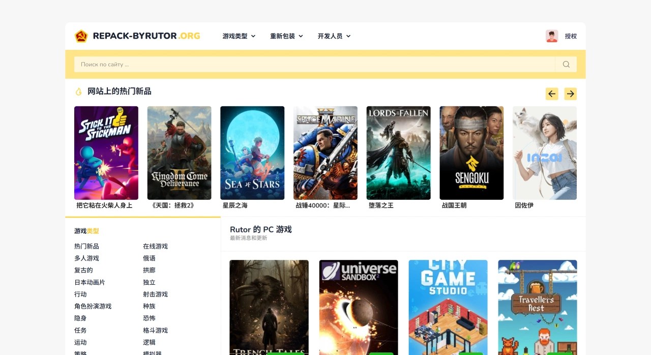Select the 恐怖 category

click(x=149, y=318)
